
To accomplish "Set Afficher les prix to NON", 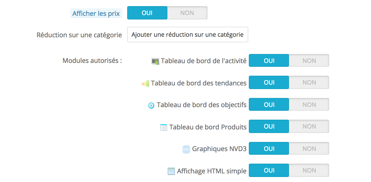I will coord(187,13).
